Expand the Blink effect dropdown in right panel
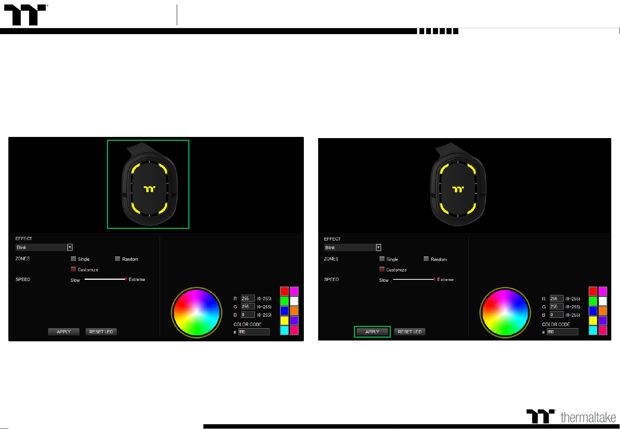The height and width of the screenshot is (429, 620). point(379,248)
